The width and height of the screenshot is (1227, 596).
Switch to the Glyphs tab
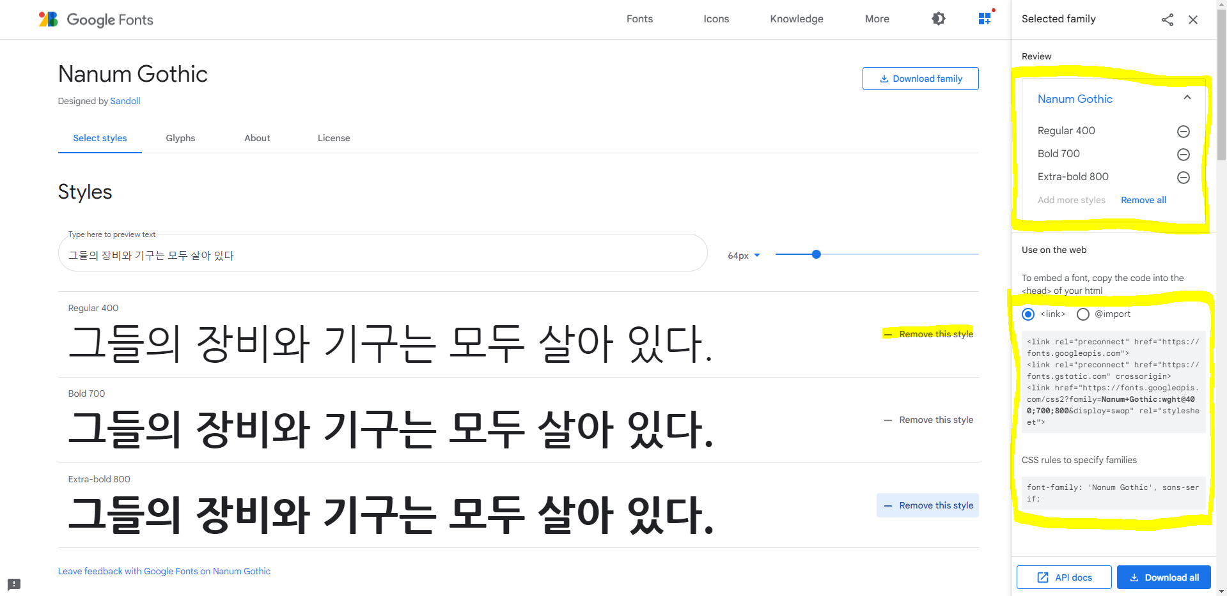[180, 138]
